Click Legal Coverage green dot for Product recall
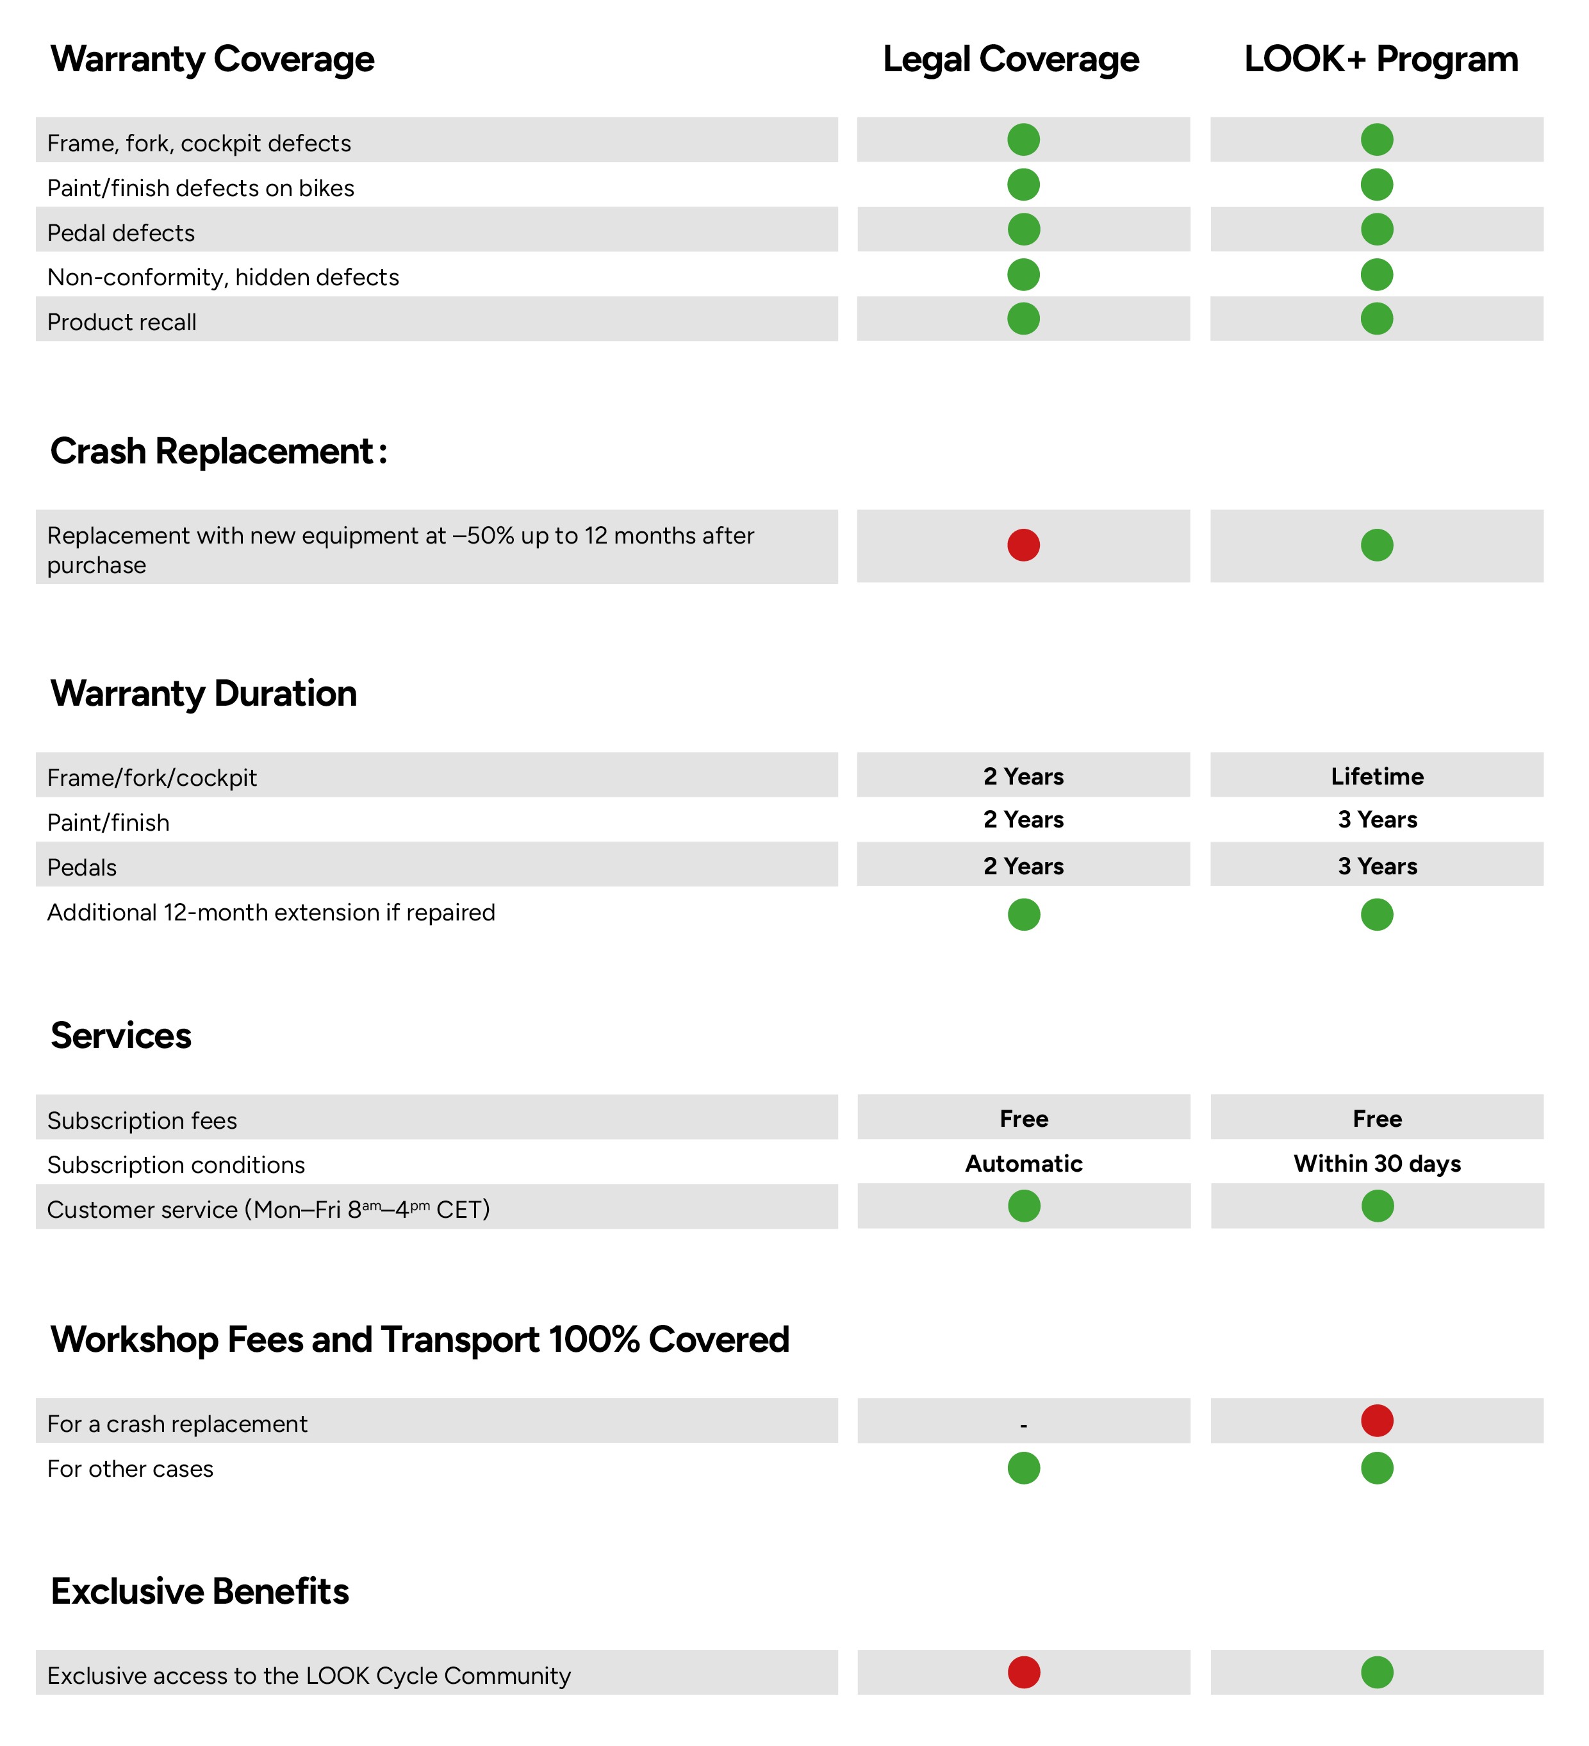 click(x=1023, y=319)
